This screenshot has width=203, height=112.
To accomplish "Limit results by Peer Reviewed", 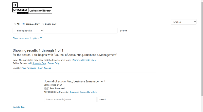I will coord(29,68).
